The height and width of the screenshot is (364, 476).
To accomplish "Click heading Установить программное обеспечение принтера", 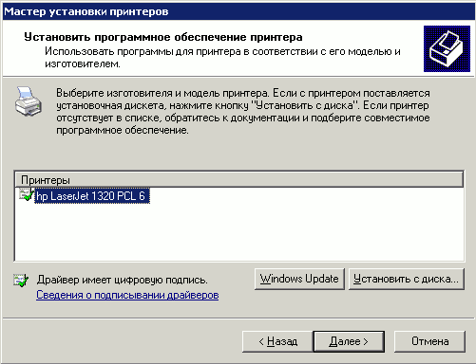I will point(163,37).
